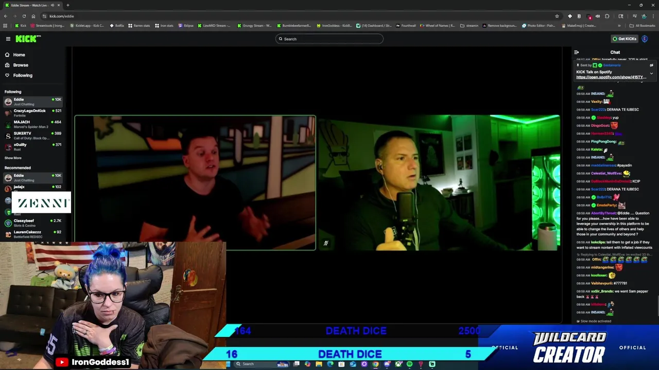This screenshot has width=659, height=370.
Task: Open Following in the Kick sidebar
Action: point(23,75)
